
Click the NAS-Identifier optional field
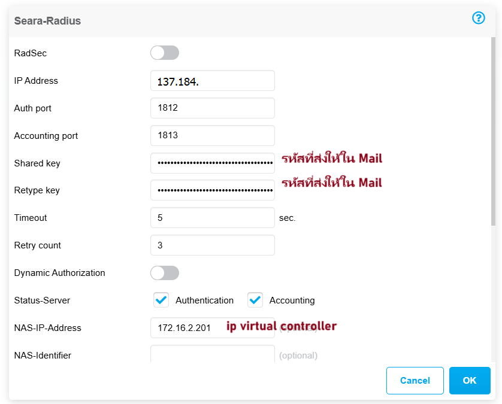pos(213,354)
